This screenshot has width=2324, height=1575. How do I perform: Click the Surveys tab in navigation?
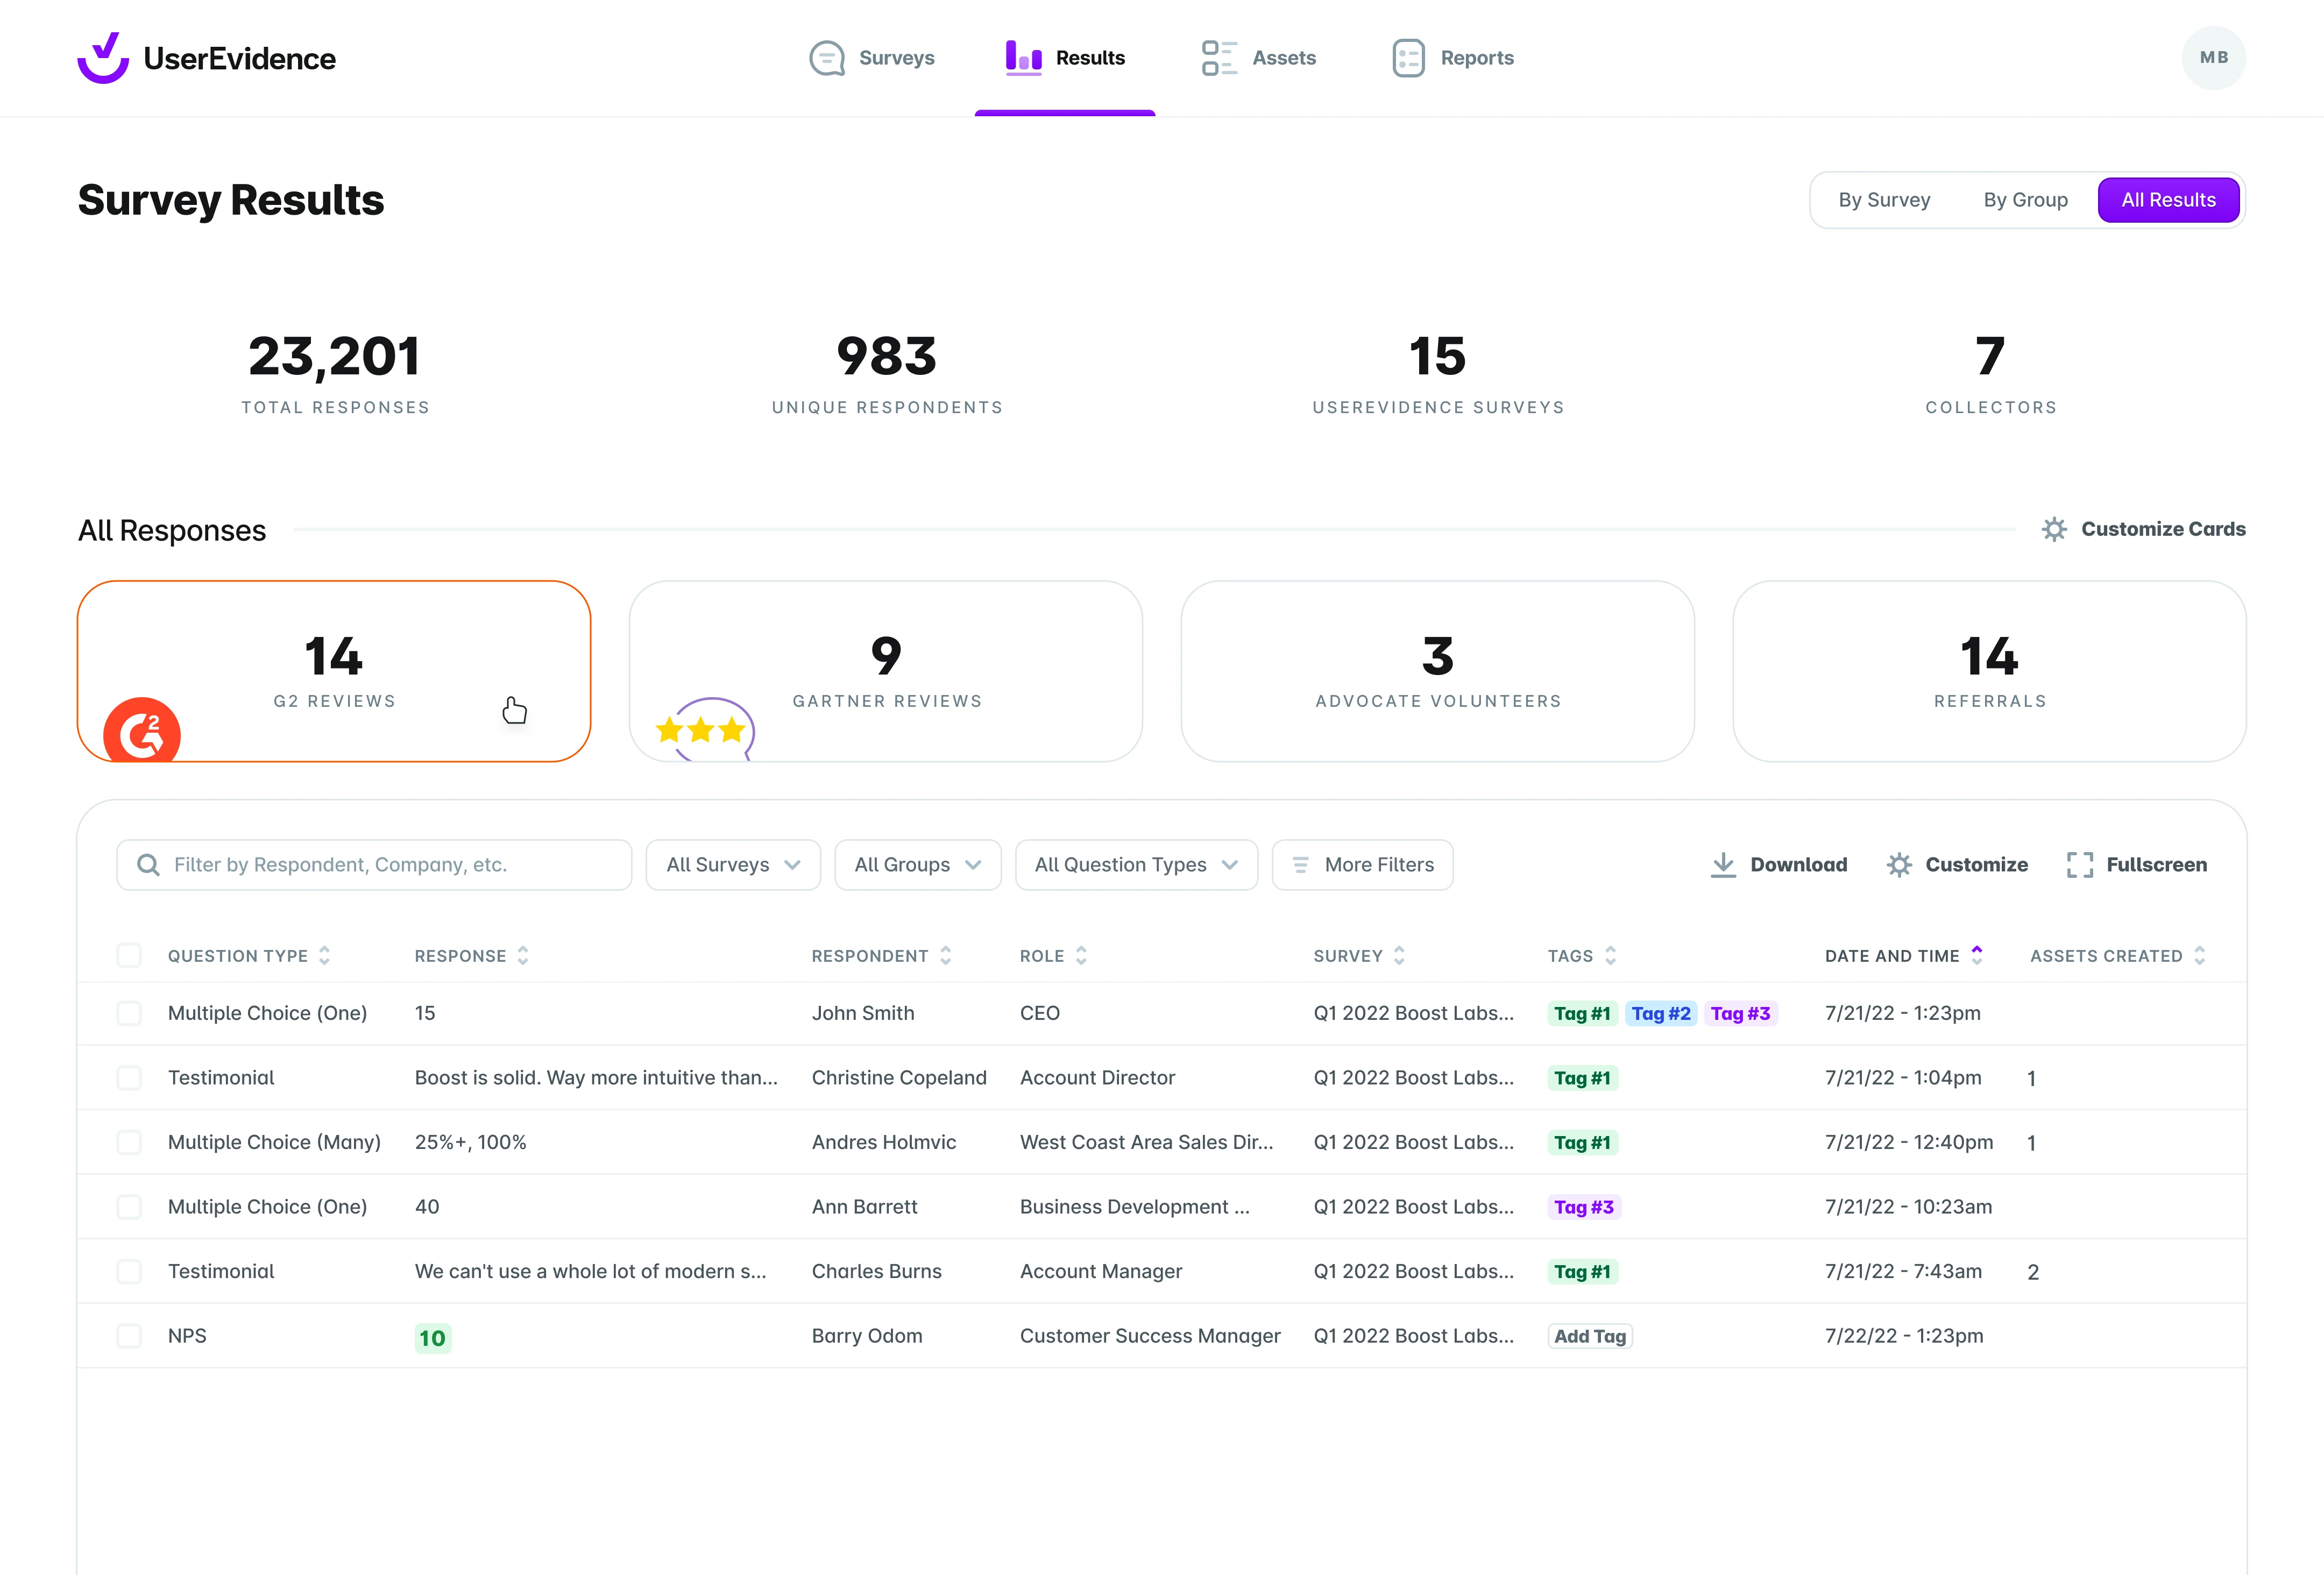[x=872, y=56]
